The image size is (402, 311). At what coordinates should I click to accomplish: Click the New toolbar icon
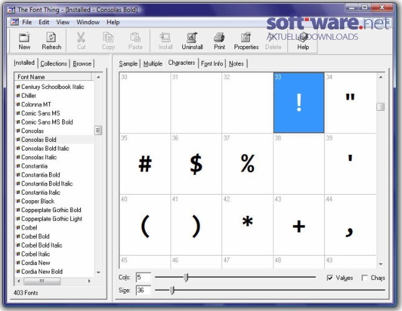point(25,37)
